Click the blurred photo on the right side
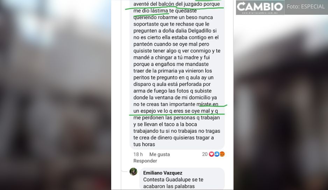This screenshot has width=328, height=190. pyautogui.click(x=281, y=102)
